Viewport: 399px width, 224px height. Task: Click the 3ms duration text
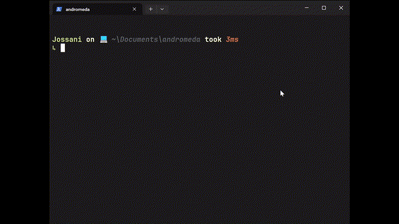point(232,40)
